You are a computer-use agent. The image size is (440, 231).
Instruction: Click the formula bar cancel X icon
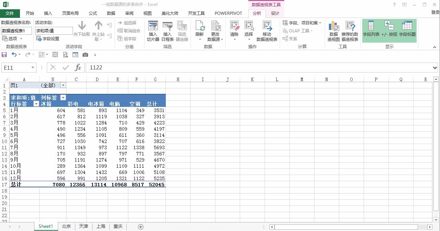click(x=53, y=68)
